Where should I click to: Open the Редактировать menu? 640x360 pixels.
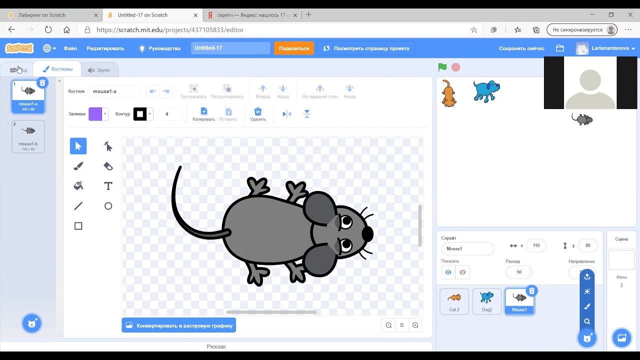(105, 48)
